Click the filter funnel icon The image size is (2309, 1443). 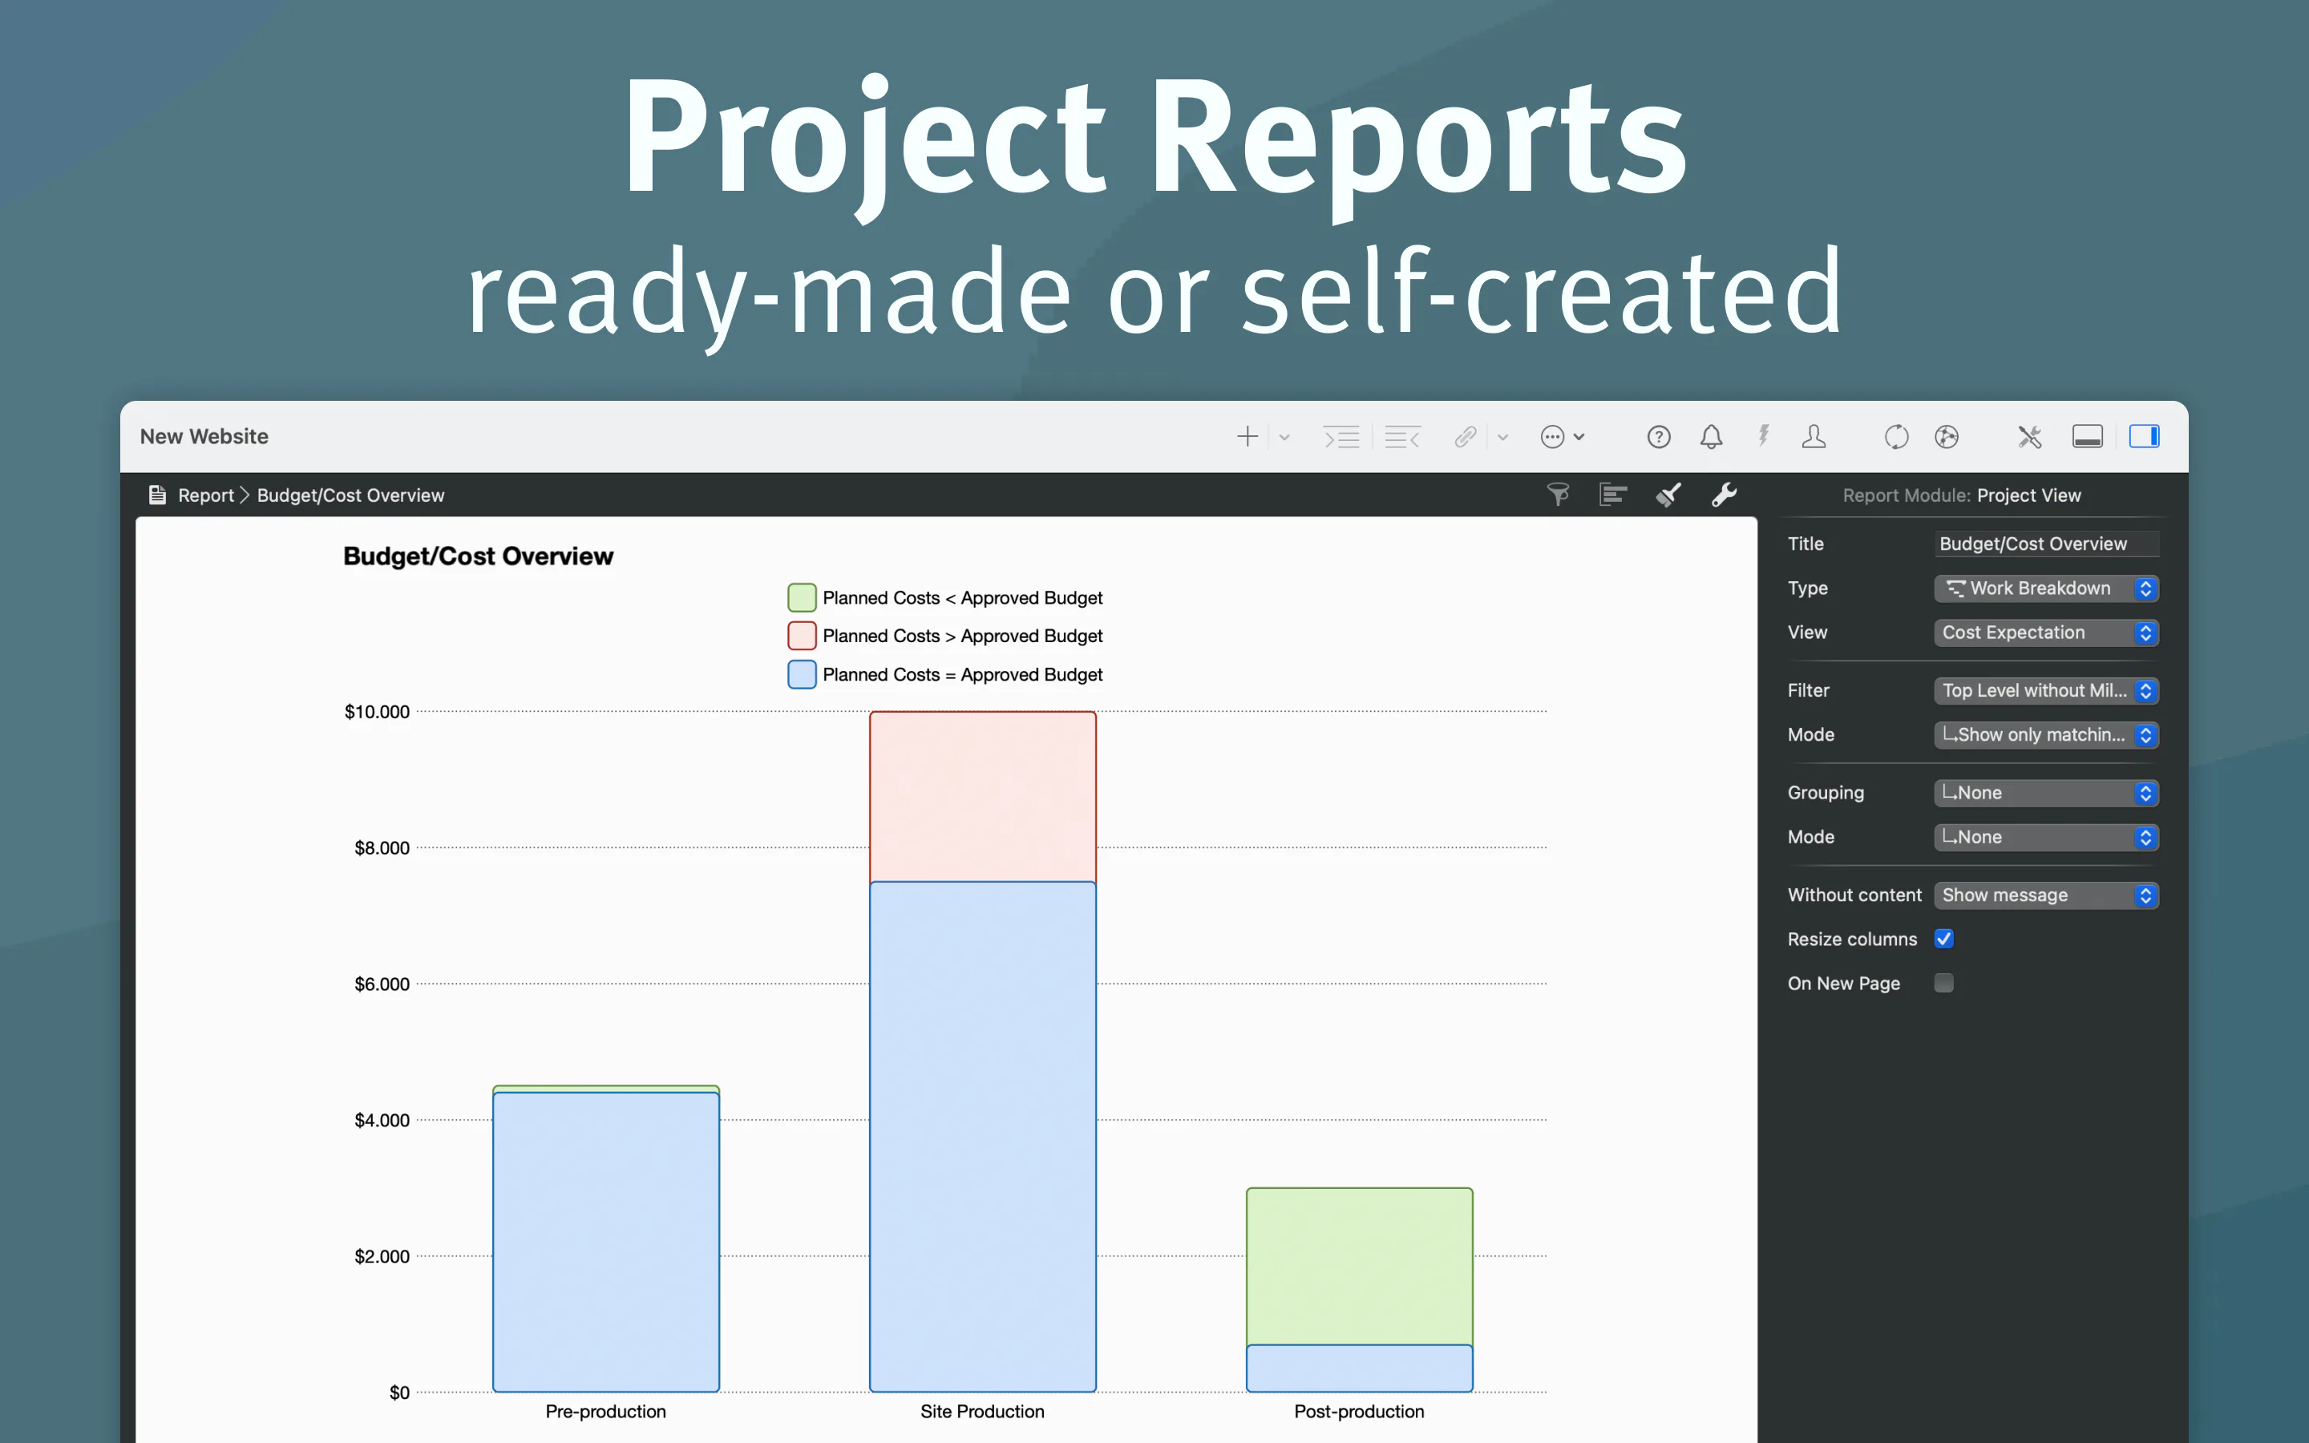coord(1558,495)
